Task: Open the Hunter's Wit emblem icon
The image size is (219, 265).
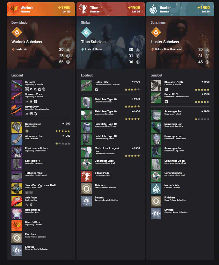Action: click(156, 189)
